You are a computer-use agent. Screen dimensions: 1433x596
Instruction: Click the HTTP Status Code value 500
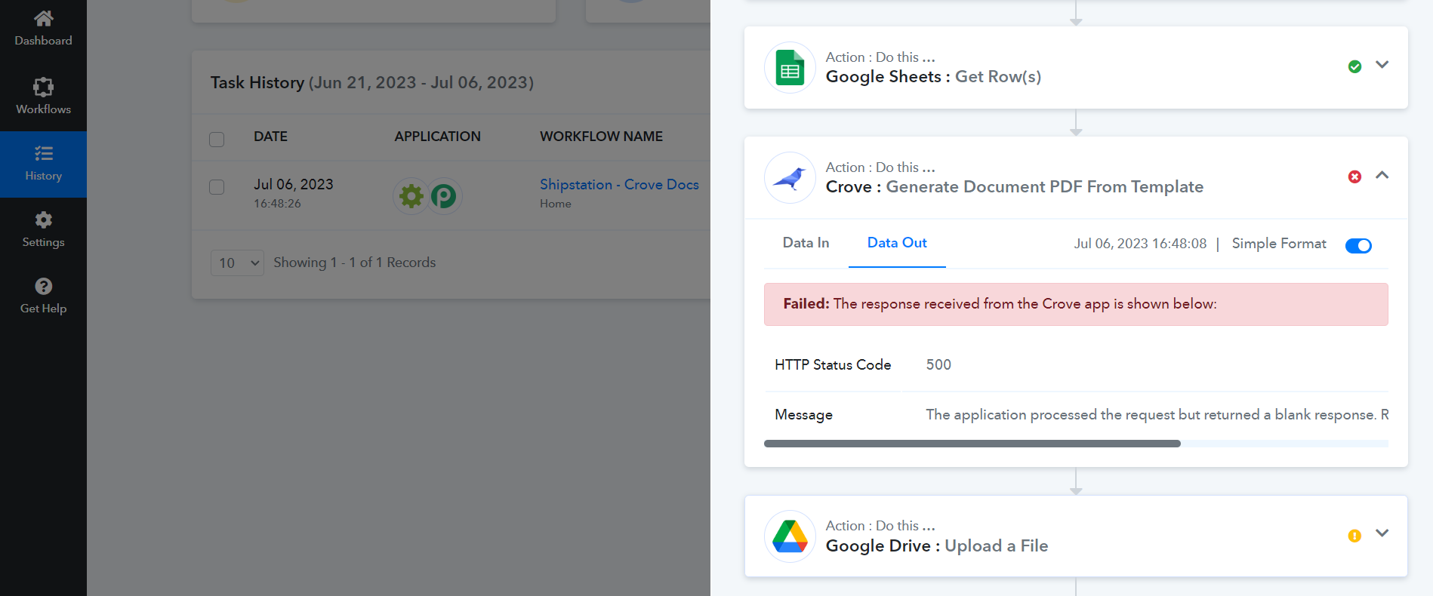pos(938,365)
